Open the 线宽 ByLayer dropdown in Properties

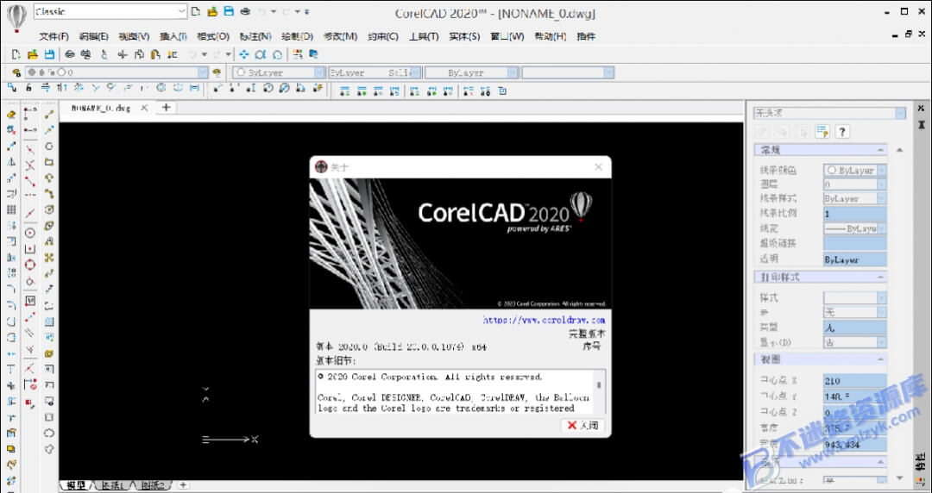click(x=854, y=228)
